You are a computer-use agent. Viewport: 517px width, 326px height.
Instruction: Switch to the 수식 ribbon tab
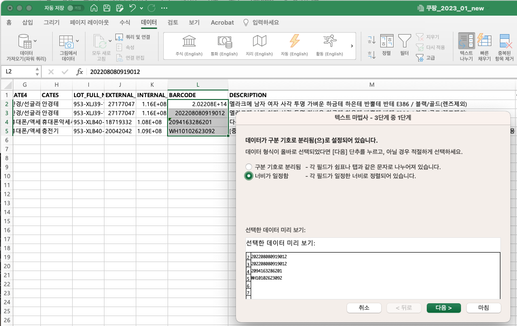125,22
